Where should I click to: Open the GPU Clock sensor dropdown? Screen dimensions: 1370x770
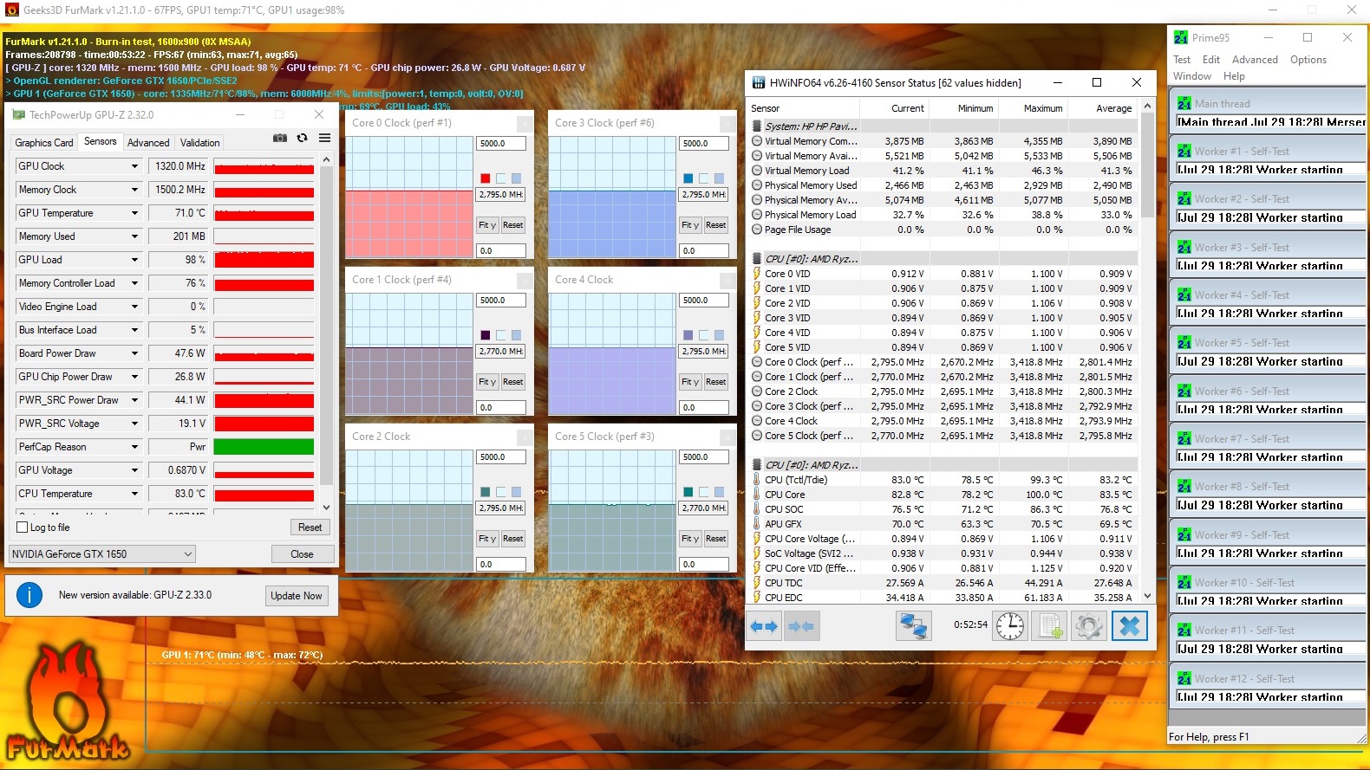point(134,166)
